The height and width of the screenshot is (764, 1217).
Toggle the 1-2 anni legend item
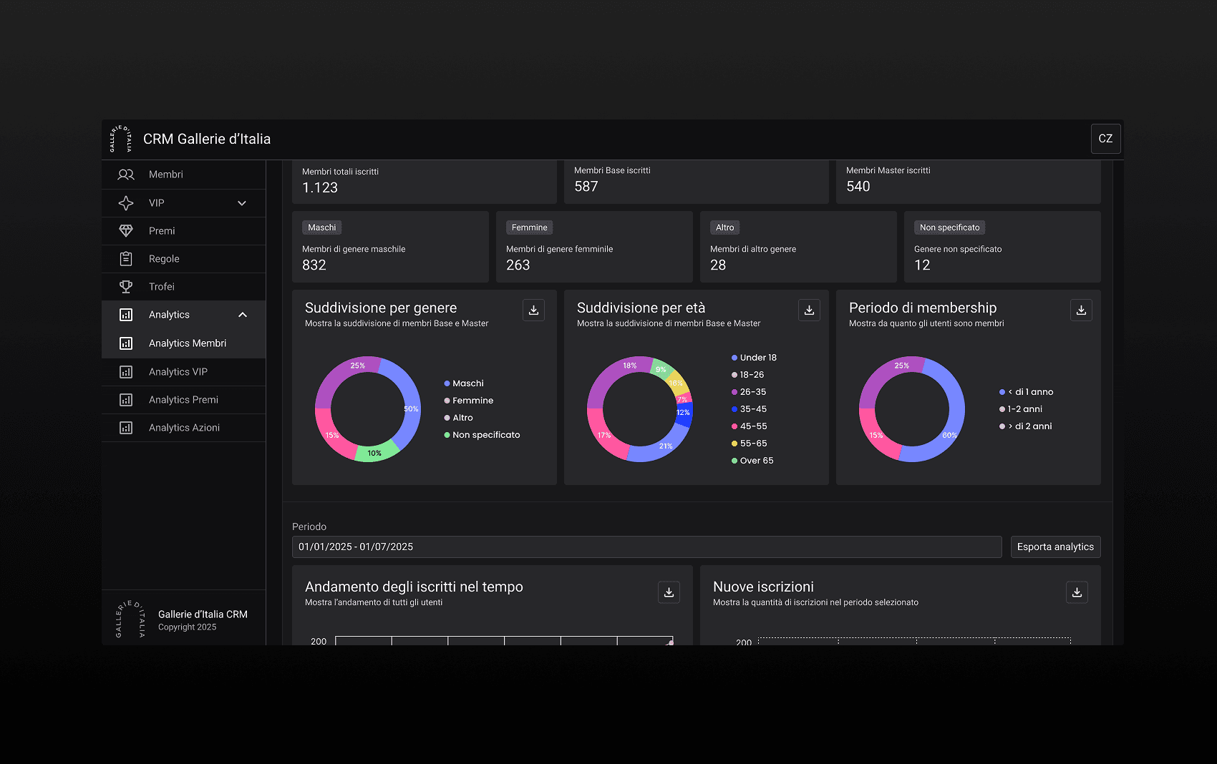tap(1021, 409)
